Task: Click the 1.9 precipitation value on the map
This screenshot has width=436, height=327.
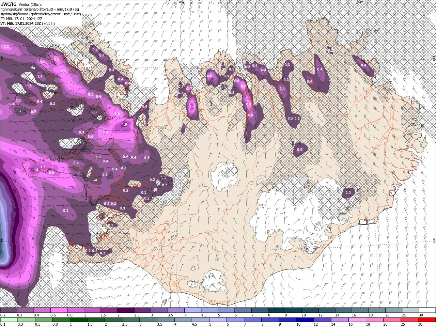Action: [x=124, y=125]
